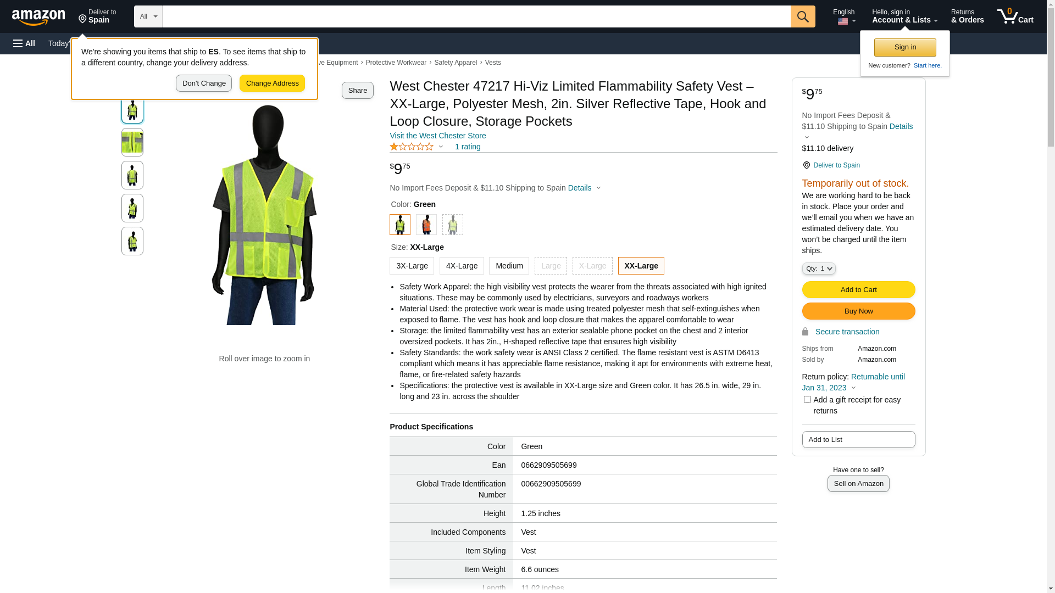Click the Add to Cart button
The height and width of the screenshot is (593, 1055).
pyautogui.click(x=858, y=290)
